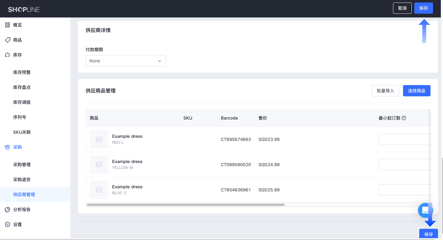Click the 库存 warehouse icon in sidebar
This screenshot has height=240, width=443.
point(7,55)
